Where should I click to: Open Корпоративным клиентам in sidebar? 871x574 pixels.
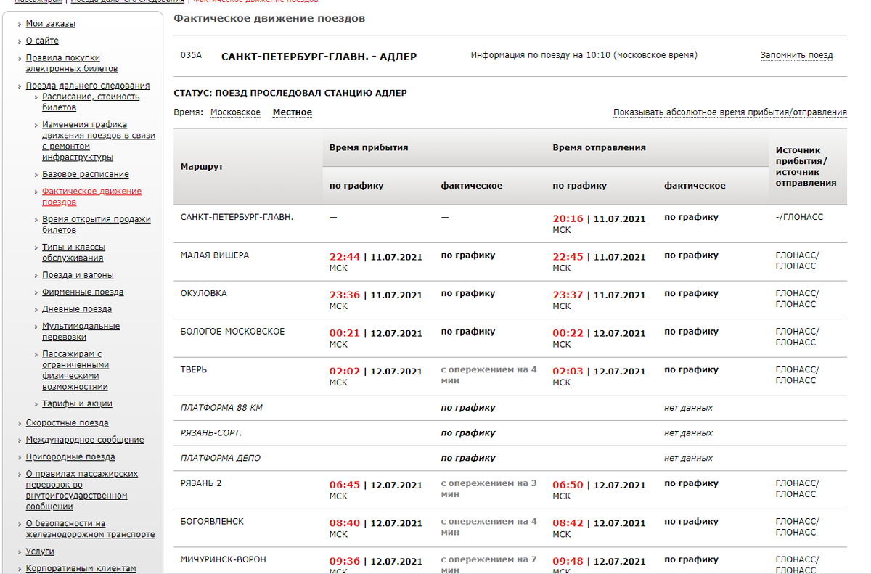tap(81, 568)
